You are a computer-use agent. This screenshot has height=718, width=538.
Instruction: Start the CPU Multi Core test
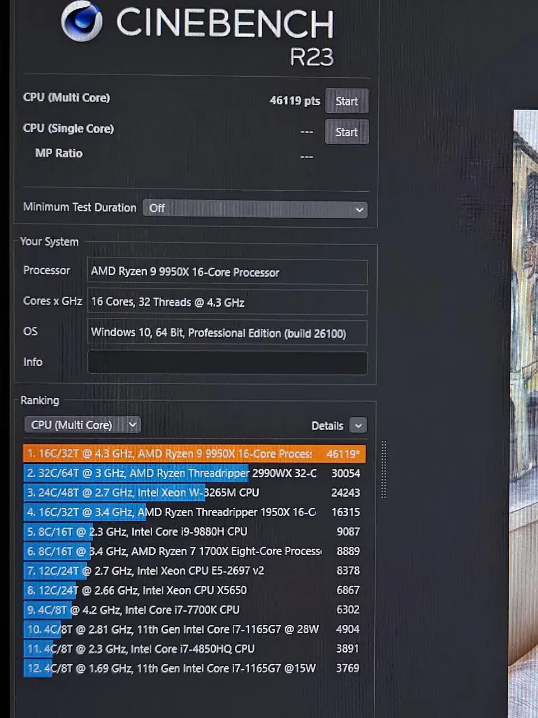tap(347, 102)
